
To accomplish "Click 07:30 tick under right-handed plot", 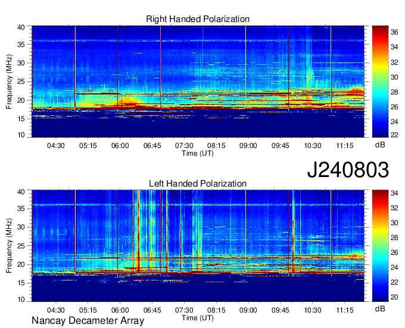I will (184, 146).
